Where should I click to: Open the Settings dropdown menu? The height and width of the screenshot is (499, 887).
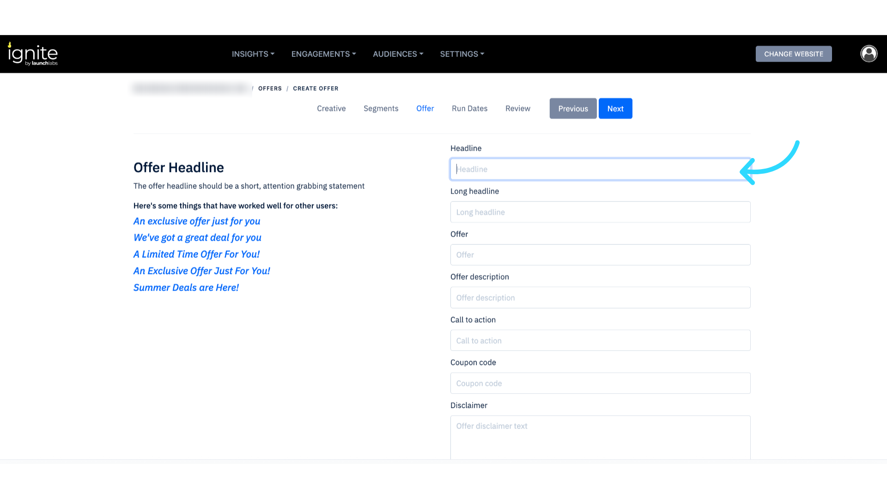[462, 54]
